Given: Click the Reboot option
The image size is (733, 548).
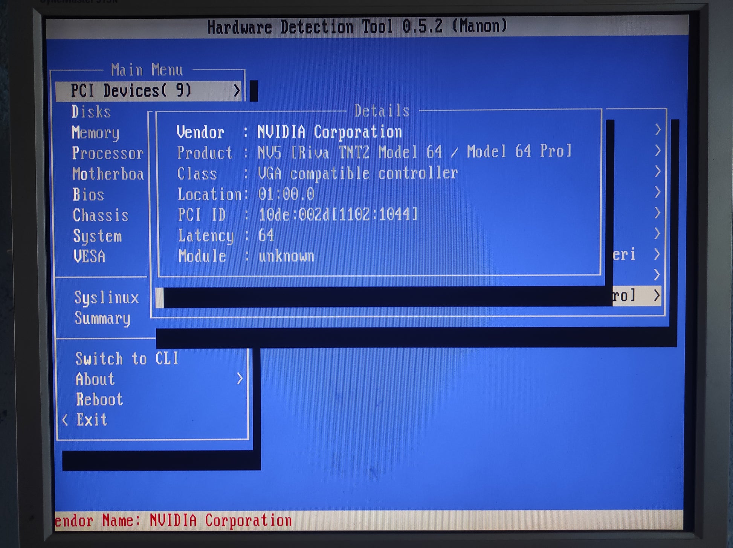Looking at the screenshot, I should click(99, 399).
